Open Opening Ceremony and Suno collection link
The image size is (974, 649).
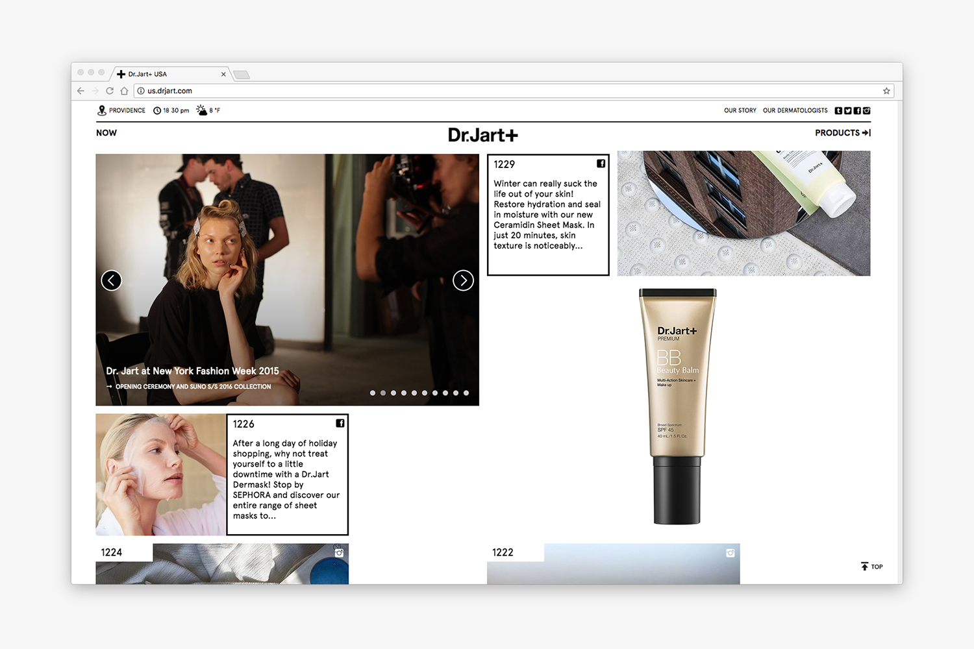tap(189, 387)
